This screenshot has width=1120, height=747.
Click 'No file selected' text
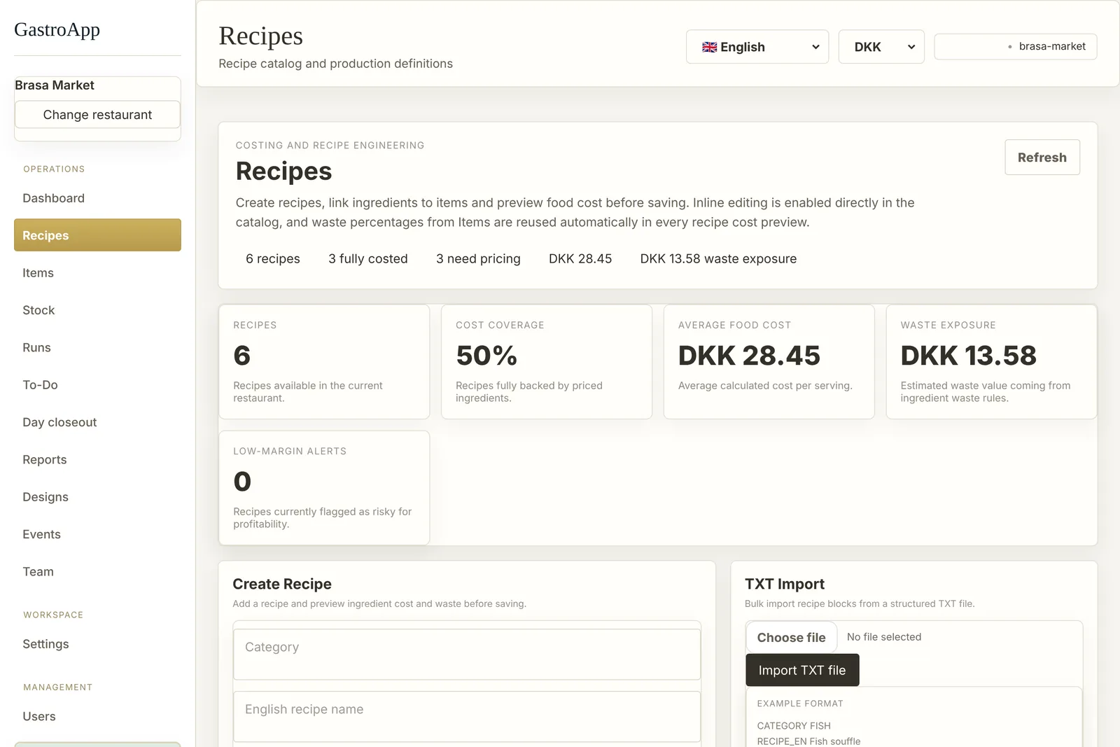884,637
